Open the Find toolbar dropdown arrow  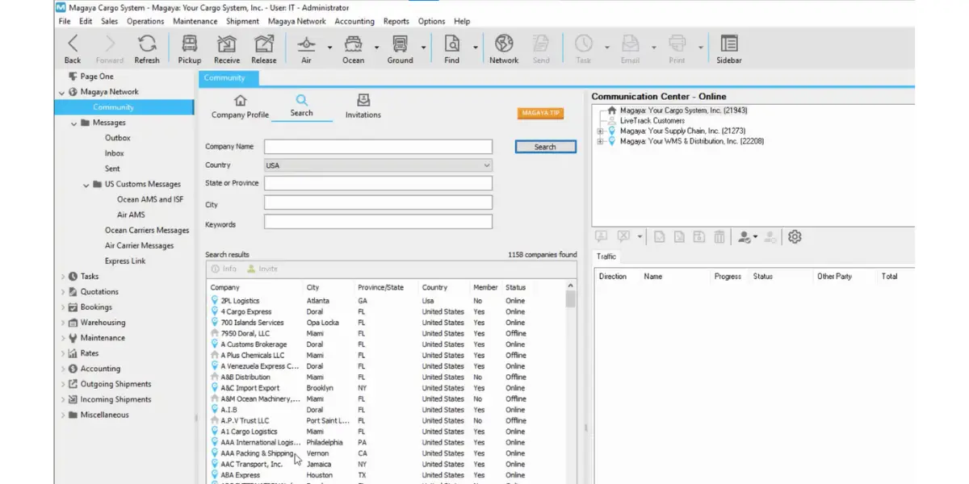click(x=476, y=48)
